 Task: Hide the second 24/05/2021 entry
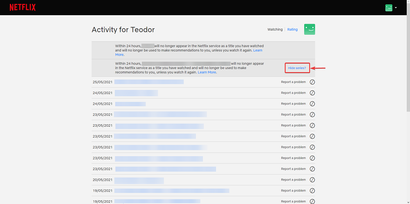coord(312,104)
